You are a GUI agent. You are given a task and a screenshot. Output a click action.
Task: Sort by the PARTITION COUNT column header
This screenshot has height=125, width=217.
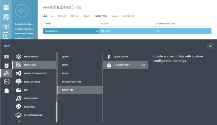point(166,23)
